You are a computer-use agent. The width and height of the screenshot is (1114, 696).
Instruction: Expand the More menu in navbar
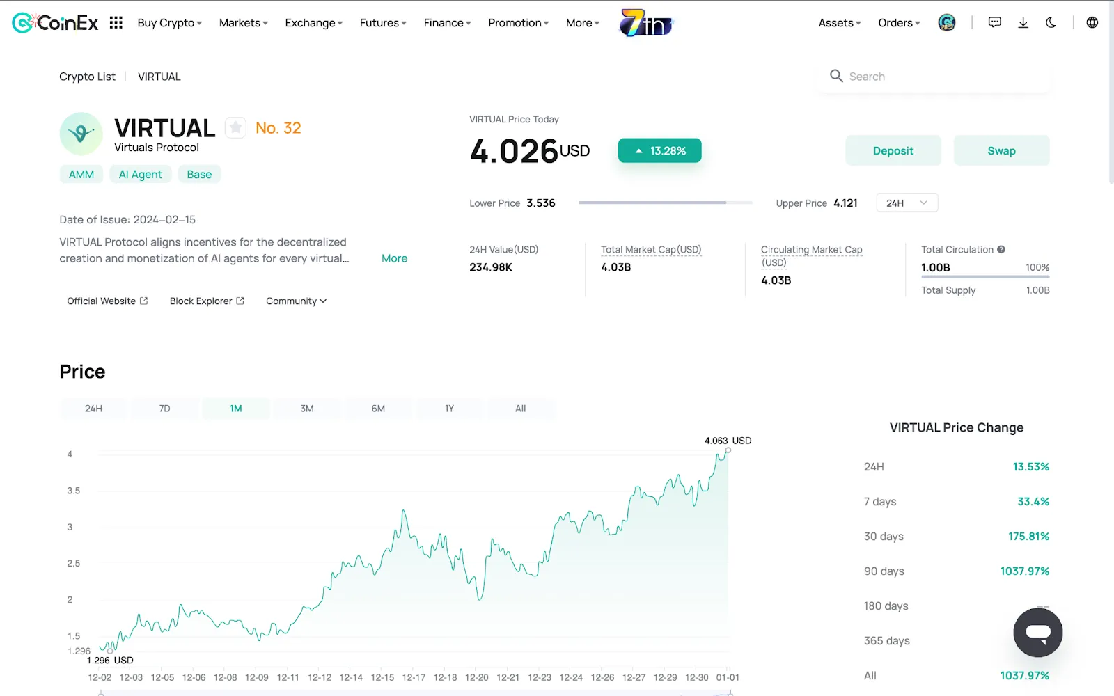583,23
